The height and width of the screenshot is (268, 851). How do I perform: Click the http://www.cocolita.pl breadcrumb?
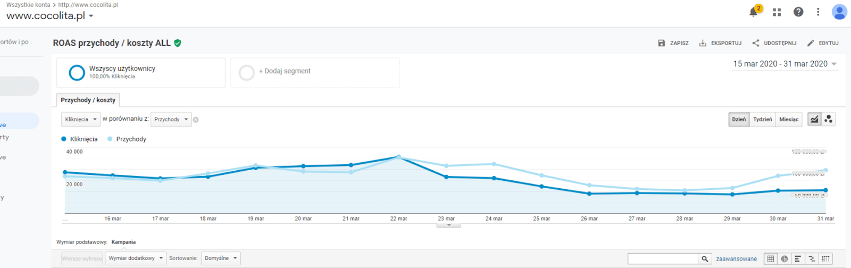tap(88, 5)
